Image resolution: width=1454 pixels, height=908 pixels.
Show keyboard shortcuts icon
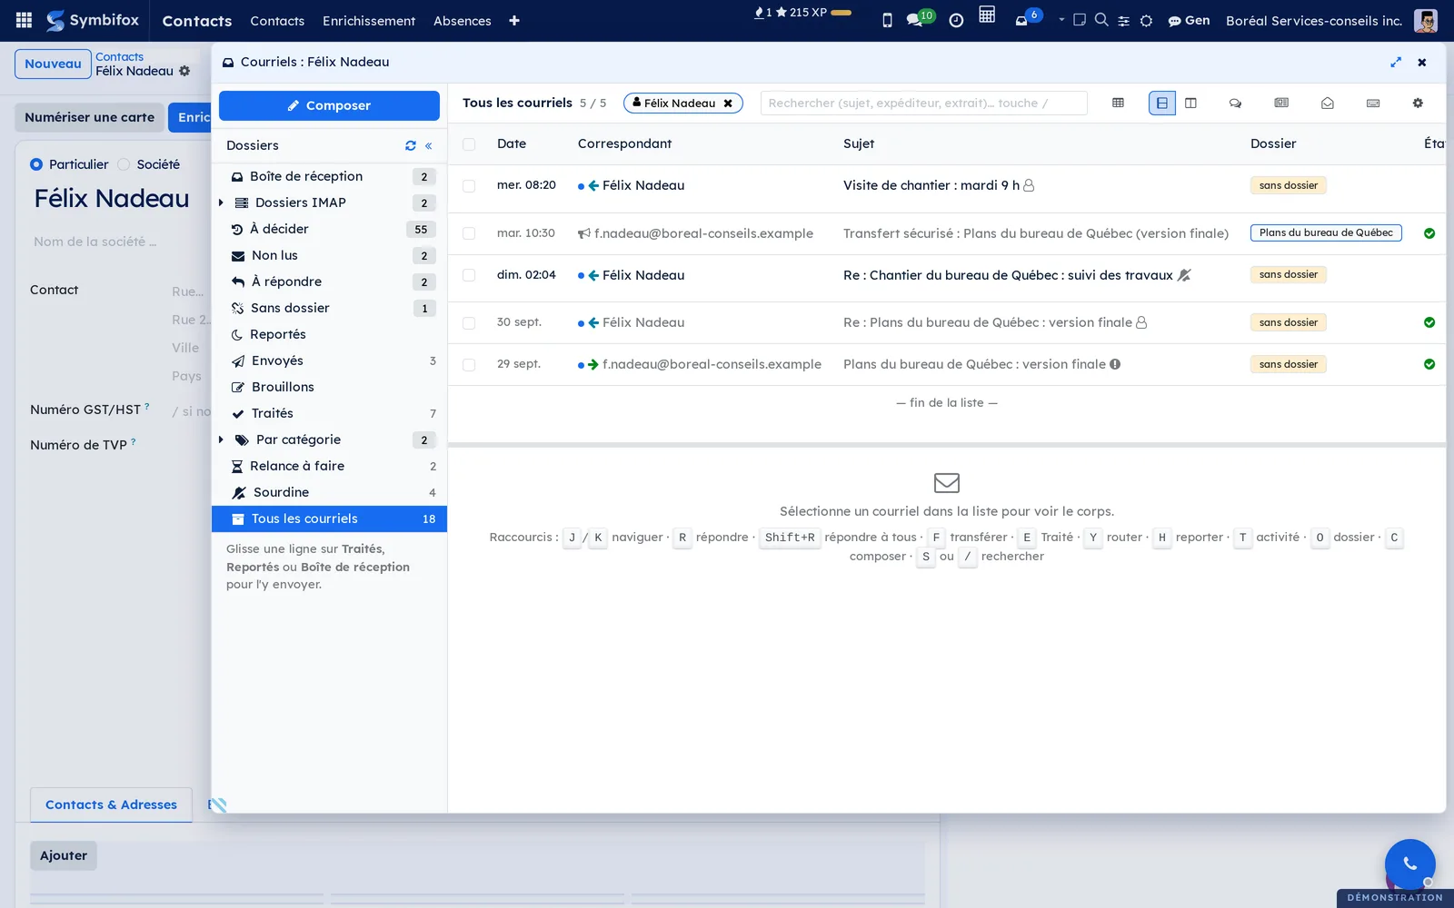coord(1373,103)
